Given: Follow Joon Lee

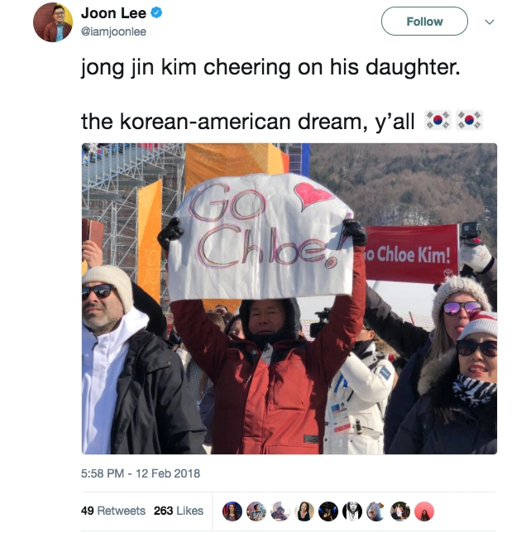Looking at the screenshot, I should coord(424,22).
